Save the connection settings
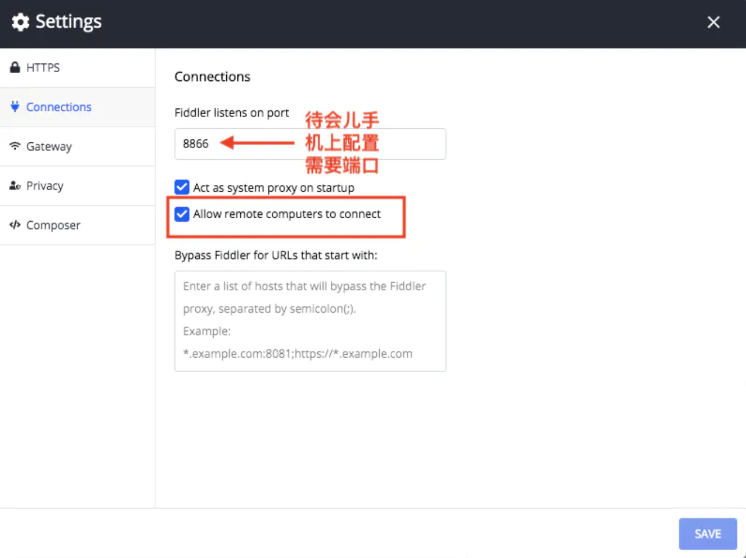The image size is (746, 558). tap(708, 534)
